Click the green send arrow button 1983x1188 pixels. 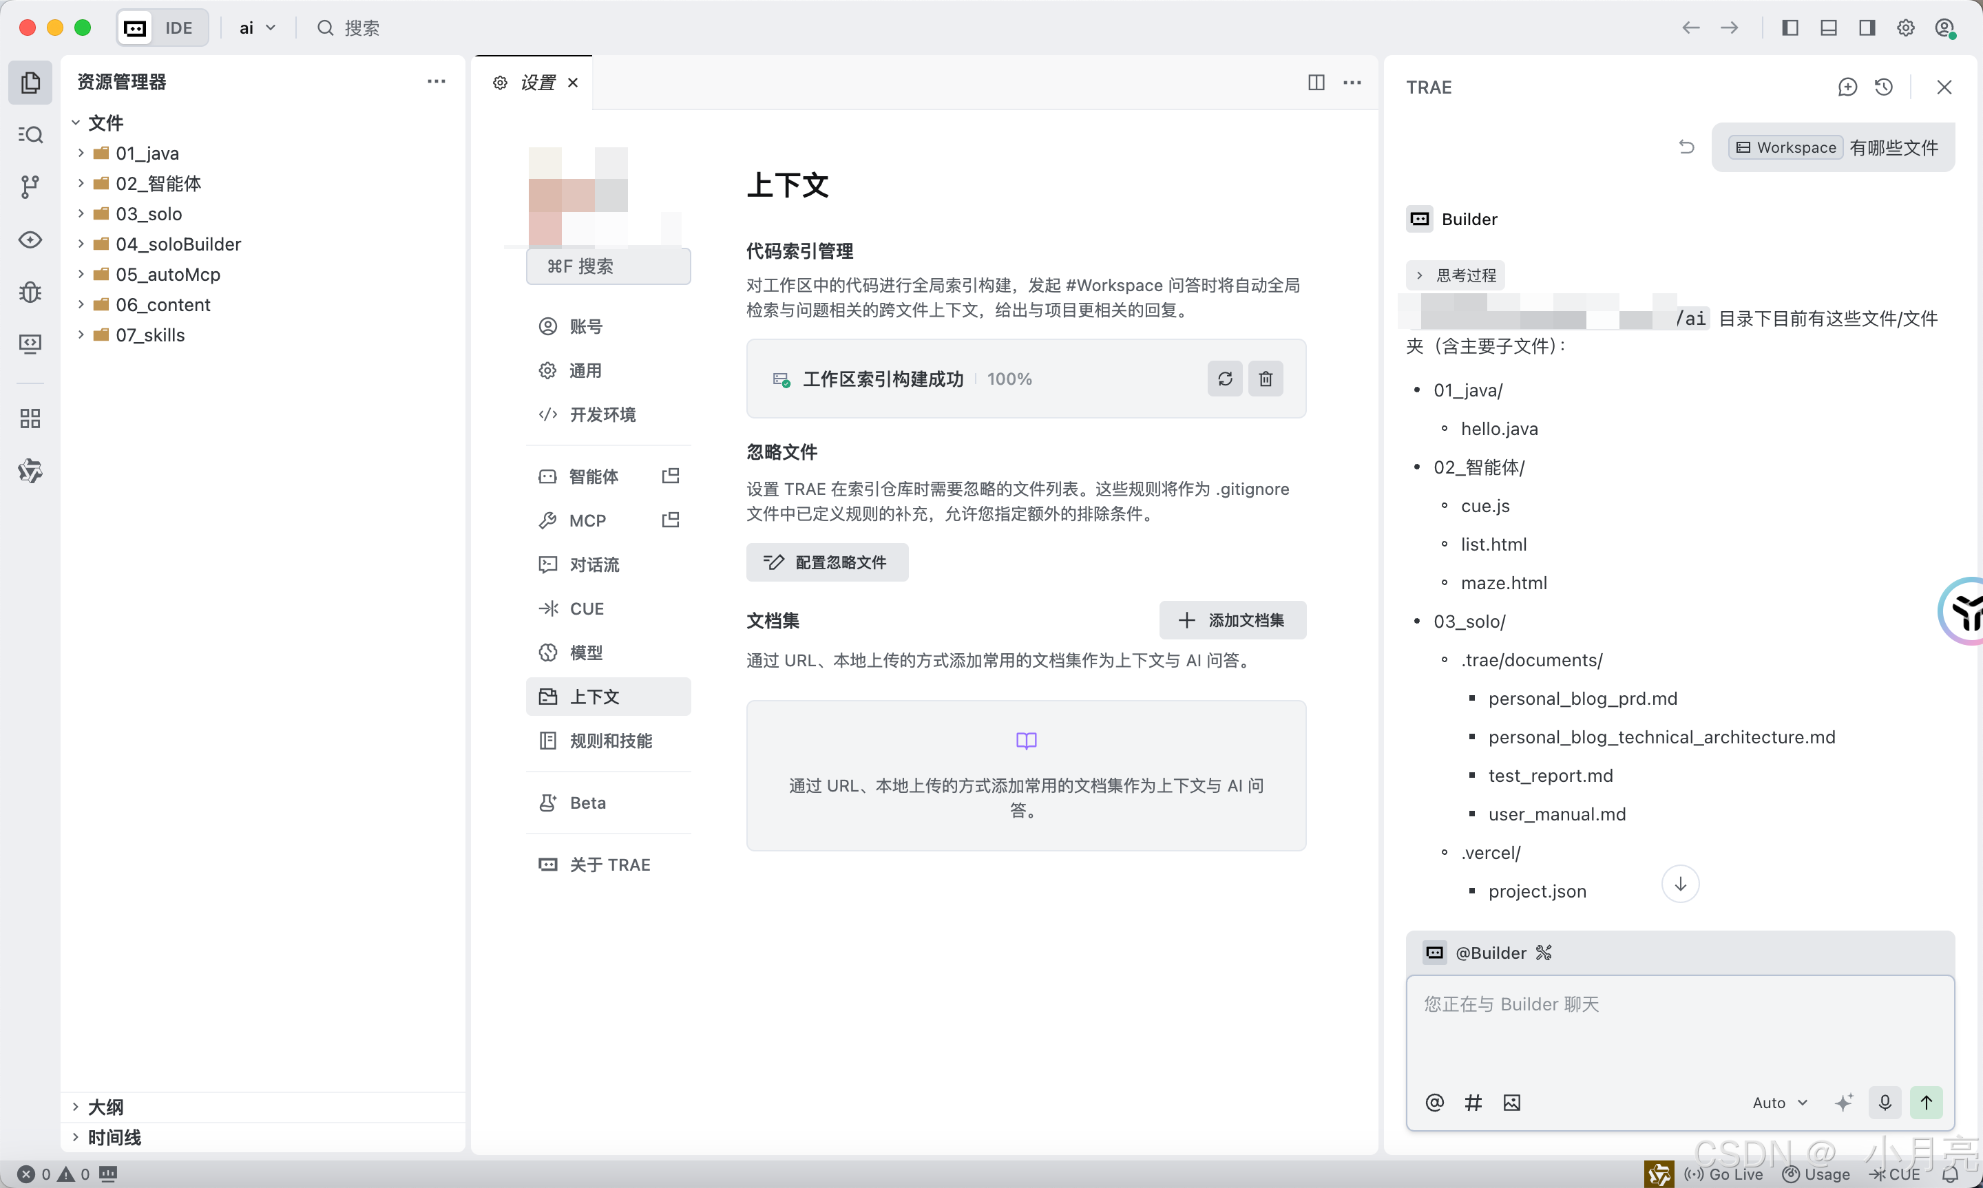coord(1926,1103)
